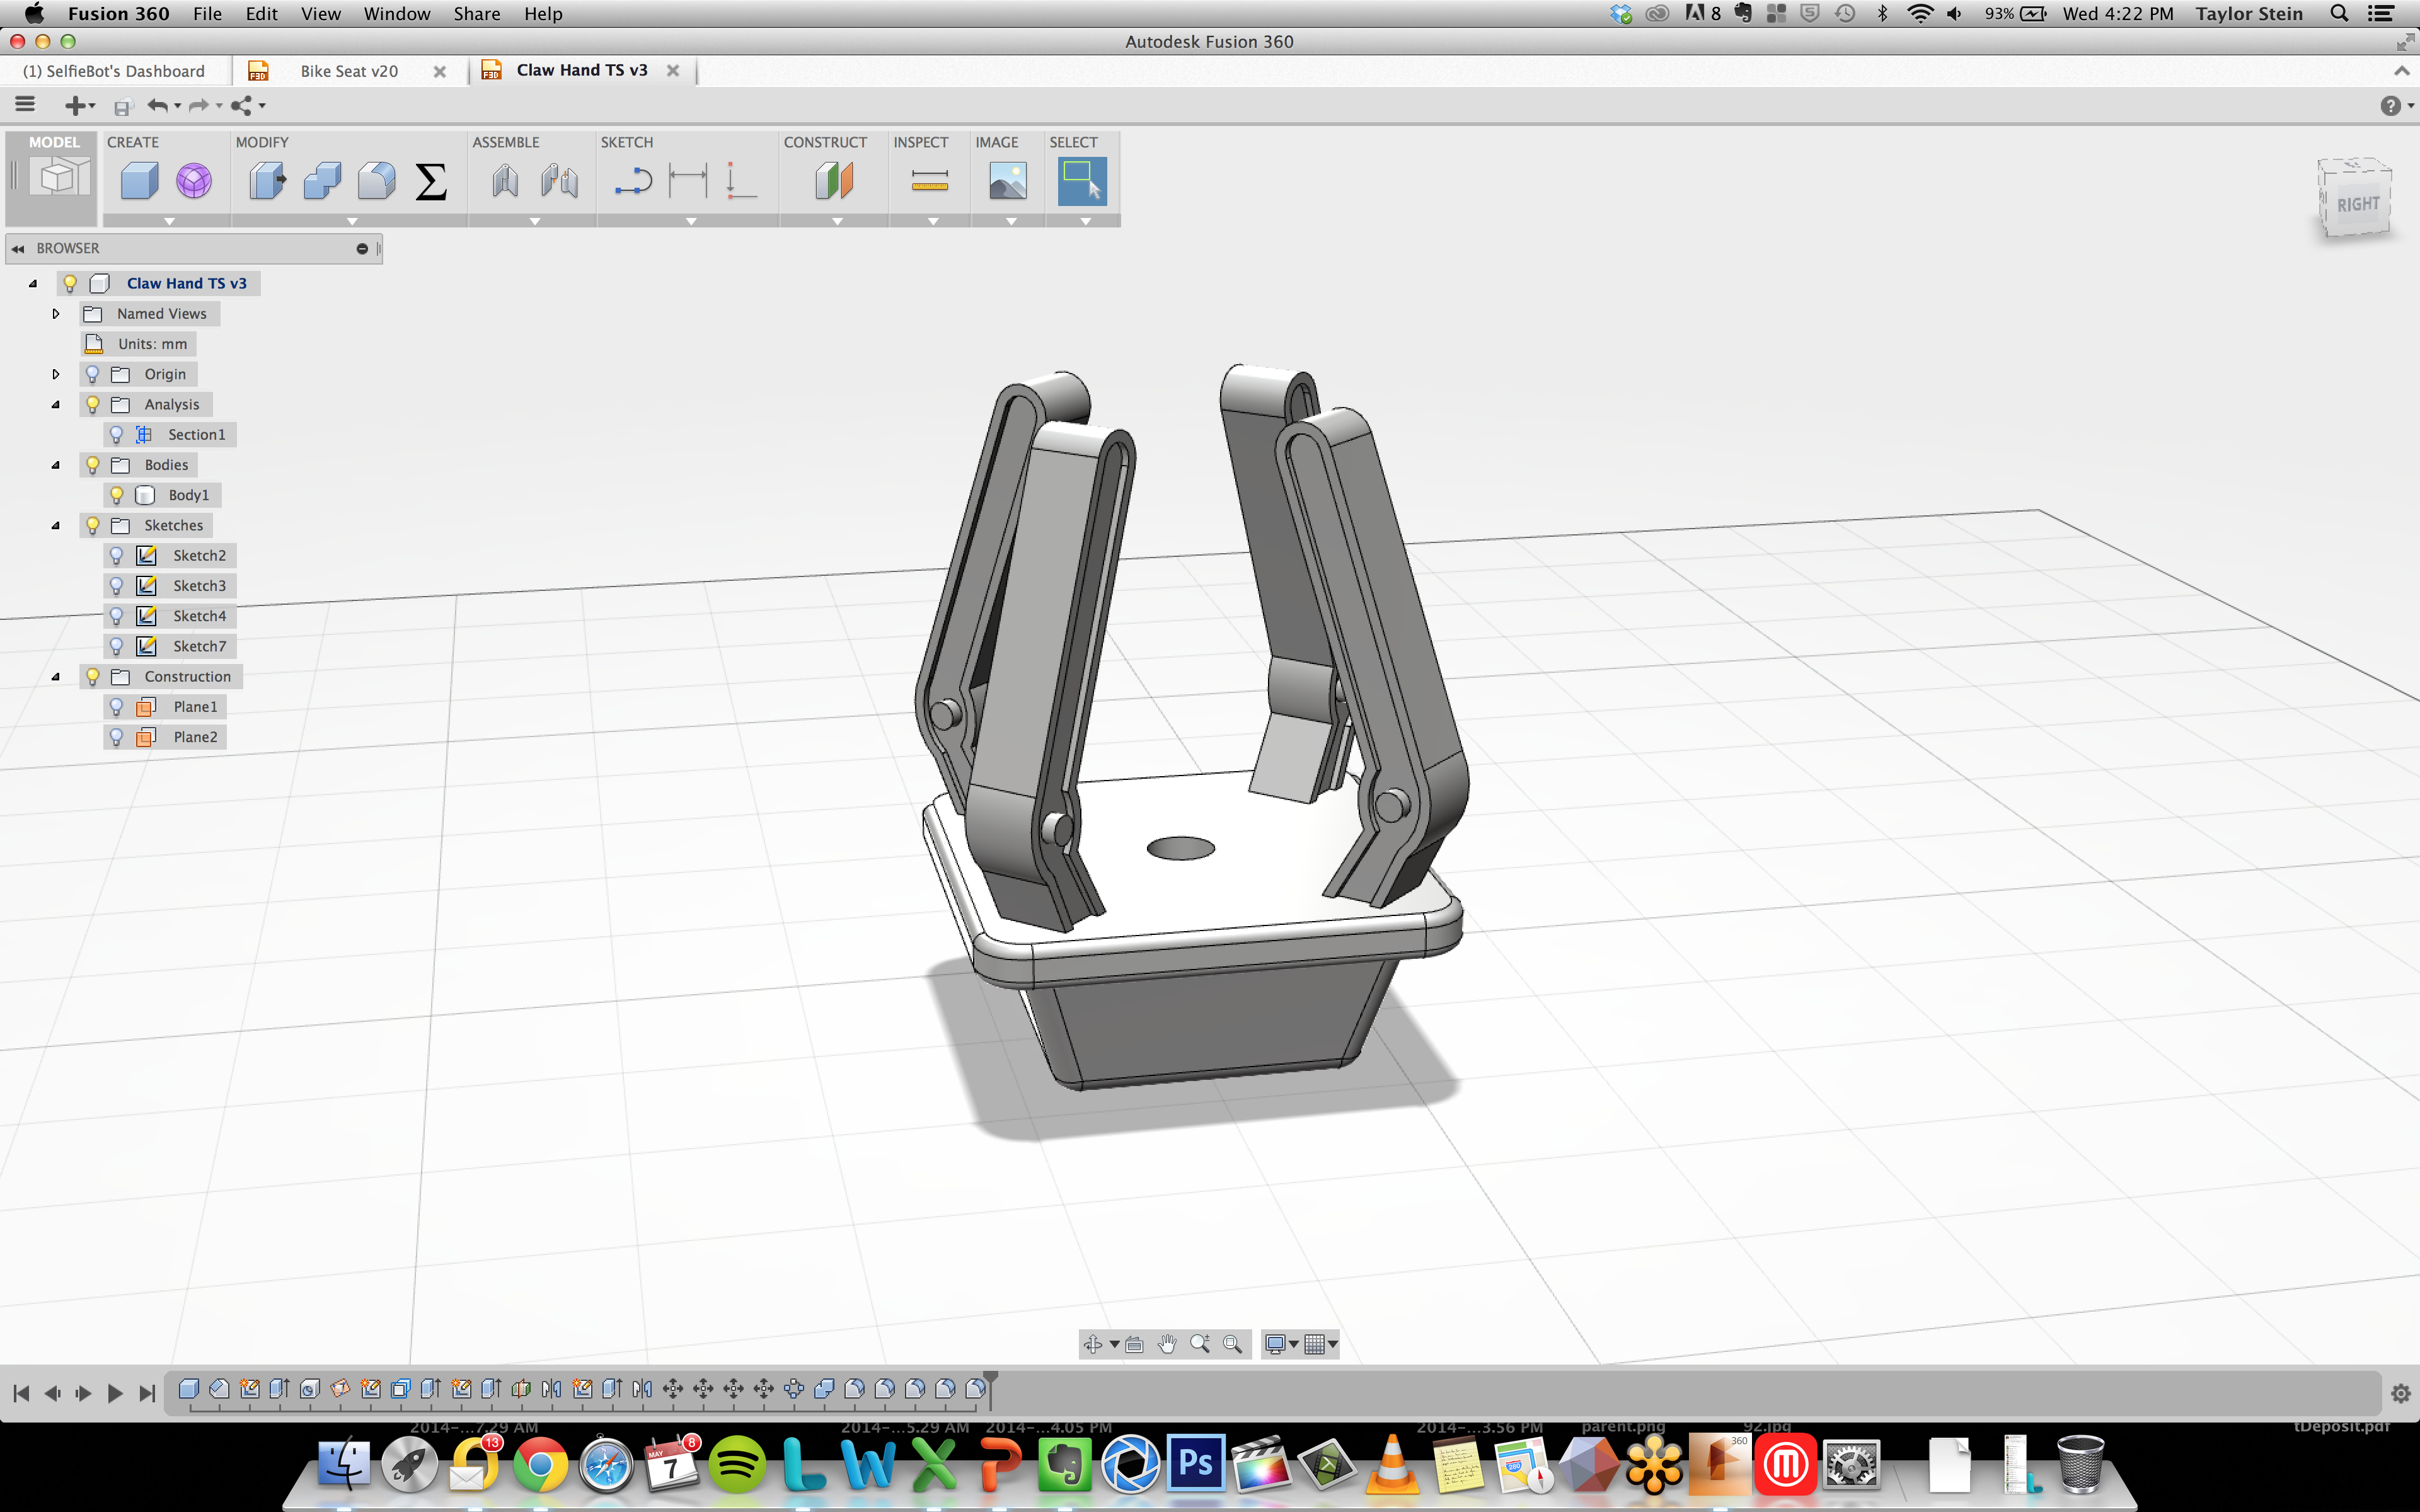Click the Undo arrow icon
Image resolution: width=2420 pixels, height=1512 pixels.
click(158, 105)
